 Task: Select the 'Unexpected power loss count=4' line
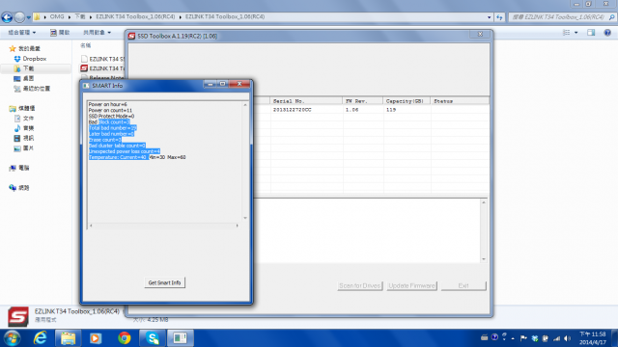coord(125,151)
